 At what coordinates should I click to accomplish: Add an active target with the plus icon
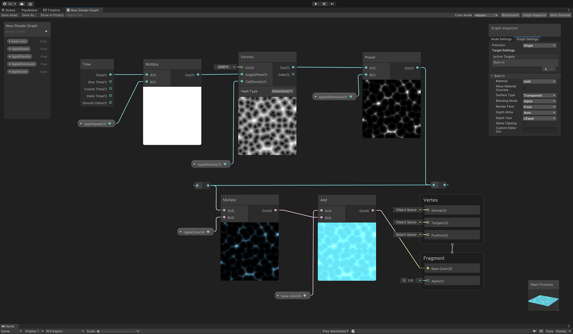click(546, 69)
